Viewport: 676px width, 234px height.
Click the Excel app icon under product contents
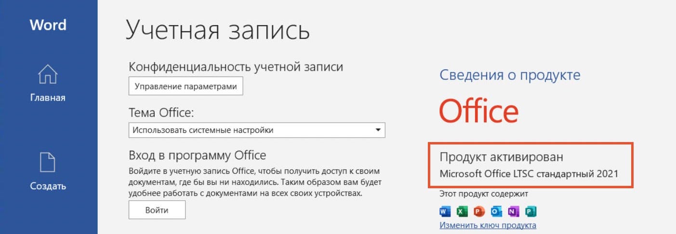[x=462, y=211]
